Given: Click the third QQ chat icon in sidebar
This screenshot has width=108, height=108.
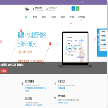Looking at the screenshot, I should point(104,44).
